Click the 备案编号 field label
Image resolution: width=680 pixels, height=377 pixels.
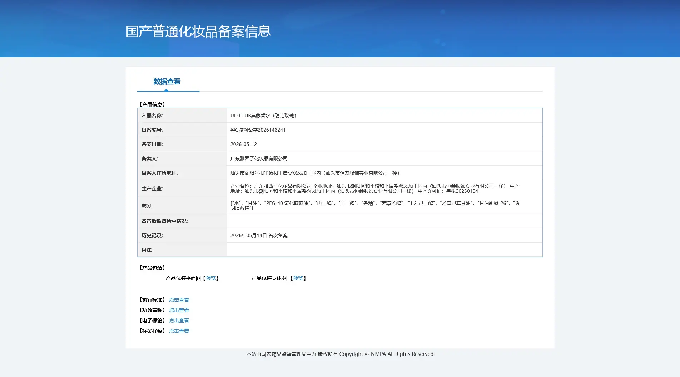coord(153,130)
